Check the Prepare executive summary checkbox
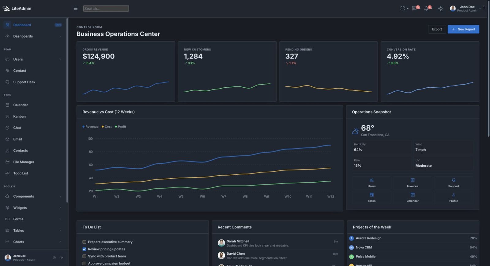 point(84,242)
